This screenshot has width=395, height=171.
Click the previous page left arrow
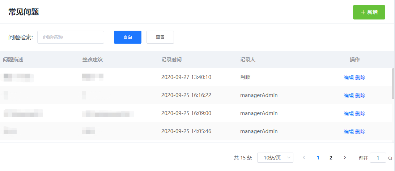tap(304, 158)
